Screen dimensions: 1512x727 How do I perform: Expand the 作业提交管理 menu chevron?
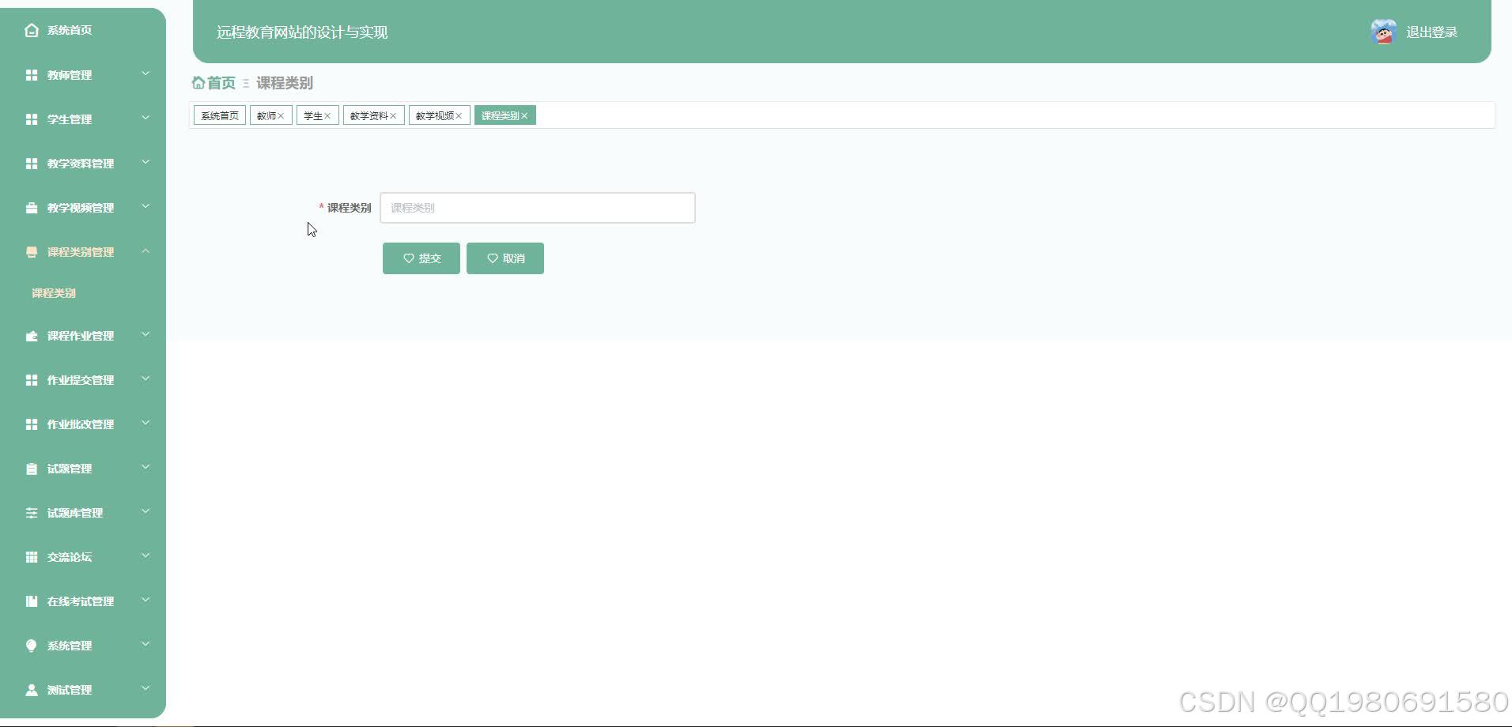(x=146, y=379)
